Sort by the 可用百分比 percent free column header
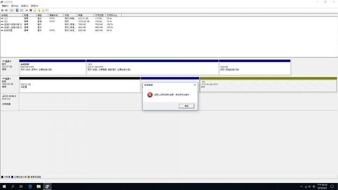 pos(113,15)
